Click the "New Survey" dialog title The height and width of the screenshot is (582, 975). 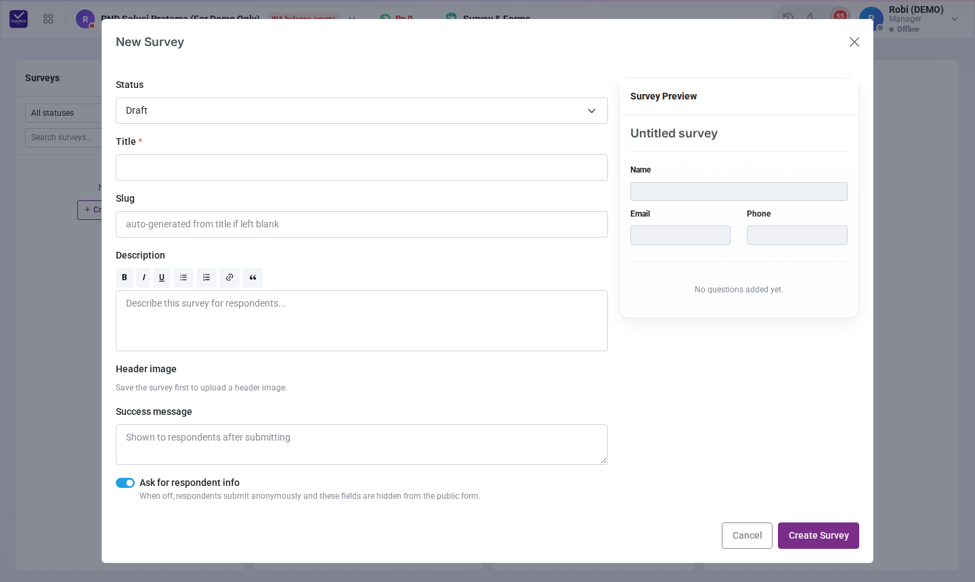tap(150, 42)
